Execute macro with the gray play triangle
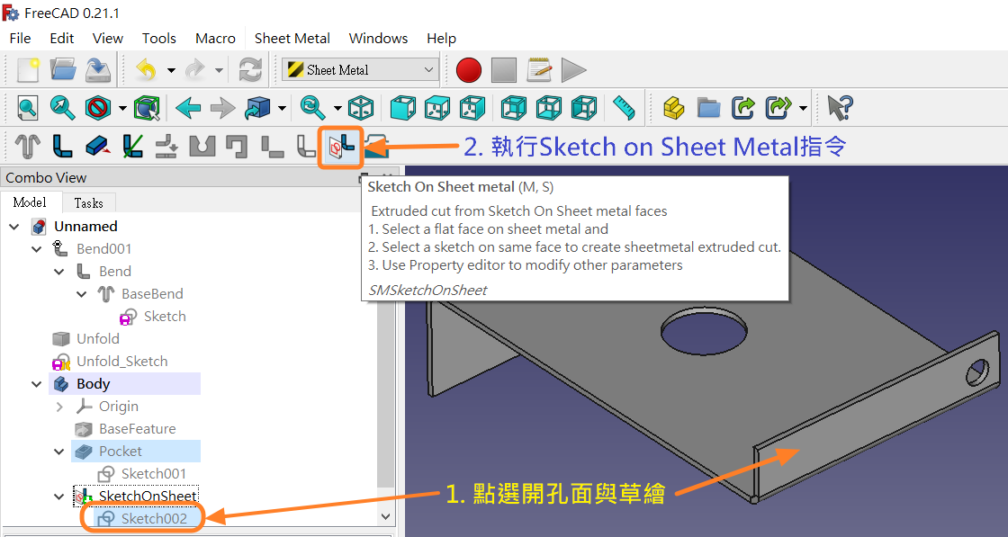Screen dimensions: 1008x537 [x=573, y=70]
